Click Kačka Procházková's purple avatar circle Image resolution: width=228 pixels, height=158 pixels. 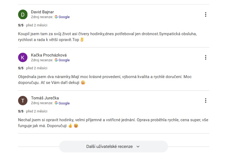pyautogui.click(x=23, y=57)
